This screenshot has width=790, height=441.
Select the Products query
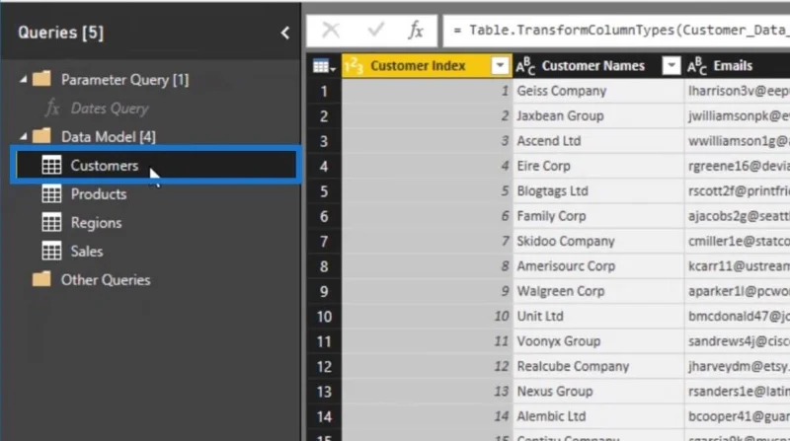pos(99,194)
